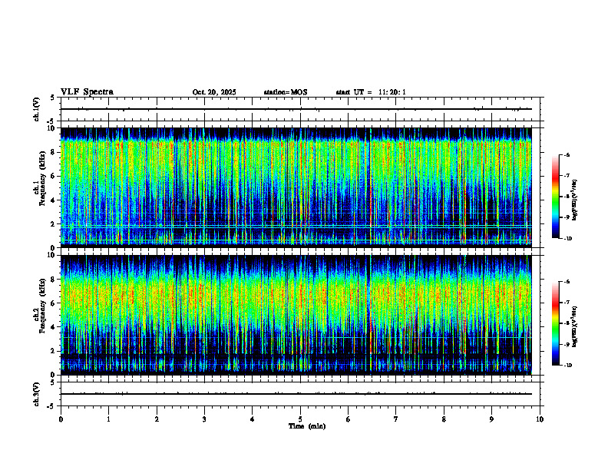Viewport: 608px width, 470px height.
Task: Click the time axis tick label "8"
Action: pos(444,419)
